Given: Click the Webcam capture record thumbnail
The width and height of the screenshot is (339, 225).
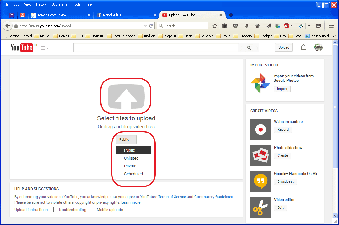Looking at the screenshot, I should (x=261, y=129).
